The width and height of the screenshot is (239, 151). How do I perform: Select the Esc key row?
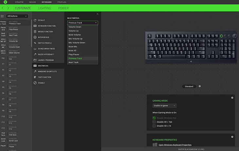coord(15,58)
